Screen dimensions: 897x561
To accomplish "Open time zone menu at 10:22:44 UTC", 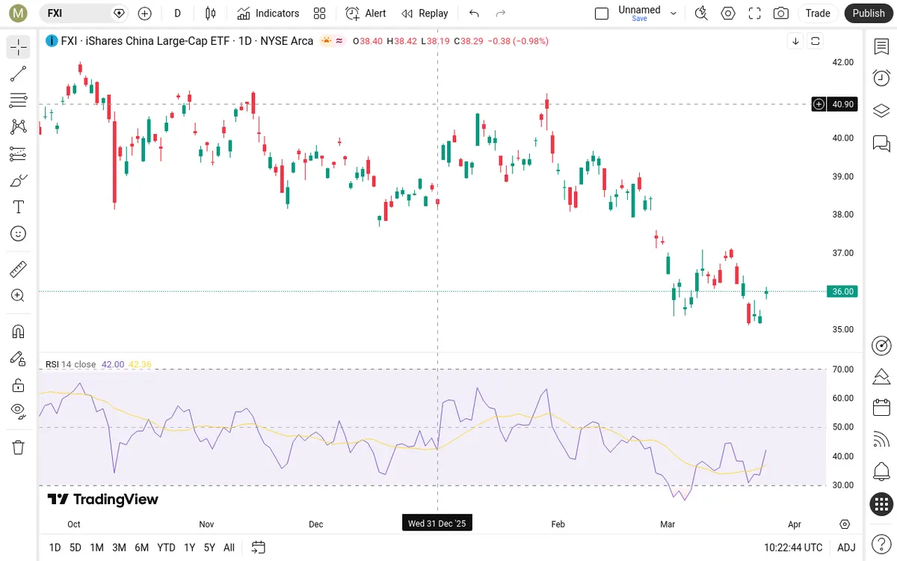I will click(793, 548).
